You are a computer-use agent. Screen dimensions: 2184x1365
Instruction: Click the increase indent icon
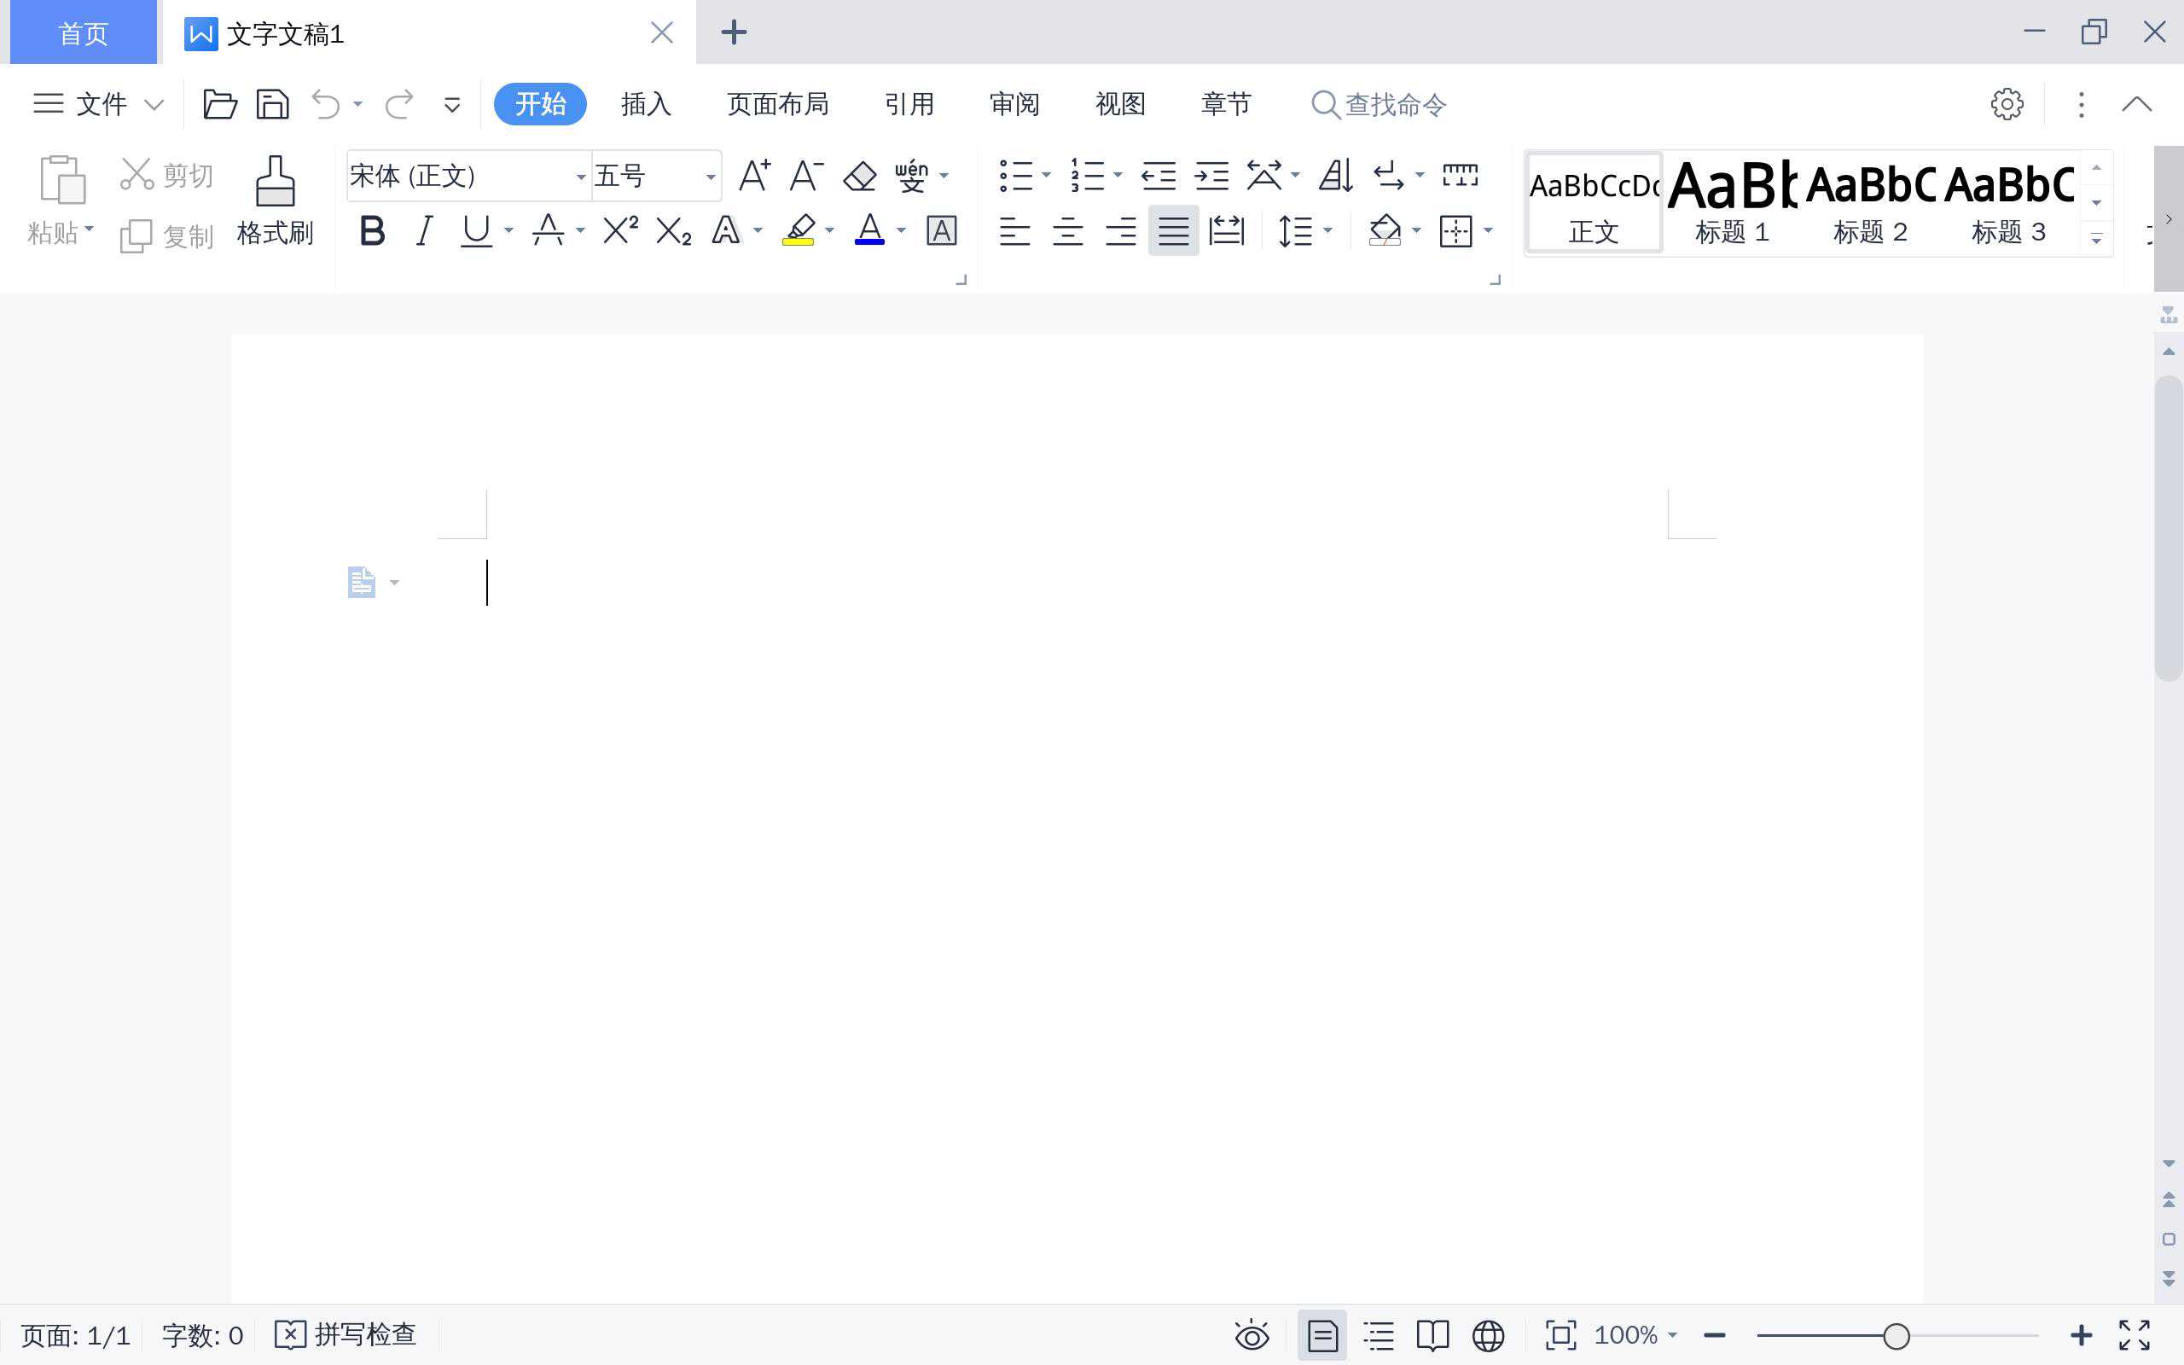tap(1211, 176)
